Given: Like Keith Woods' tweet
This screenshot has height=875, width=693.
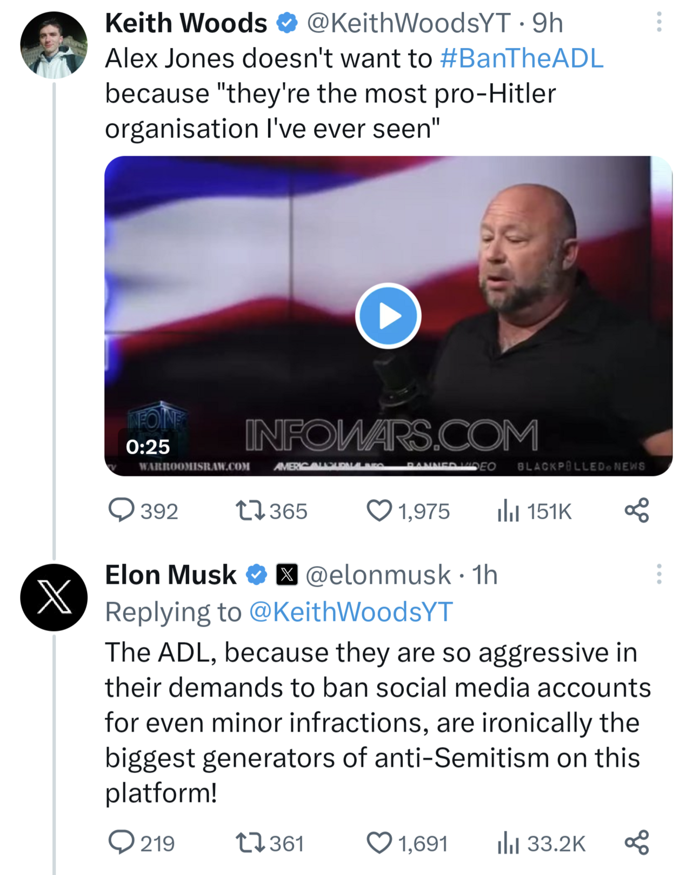Looking at the screenshot, I should tap(379, 511).
